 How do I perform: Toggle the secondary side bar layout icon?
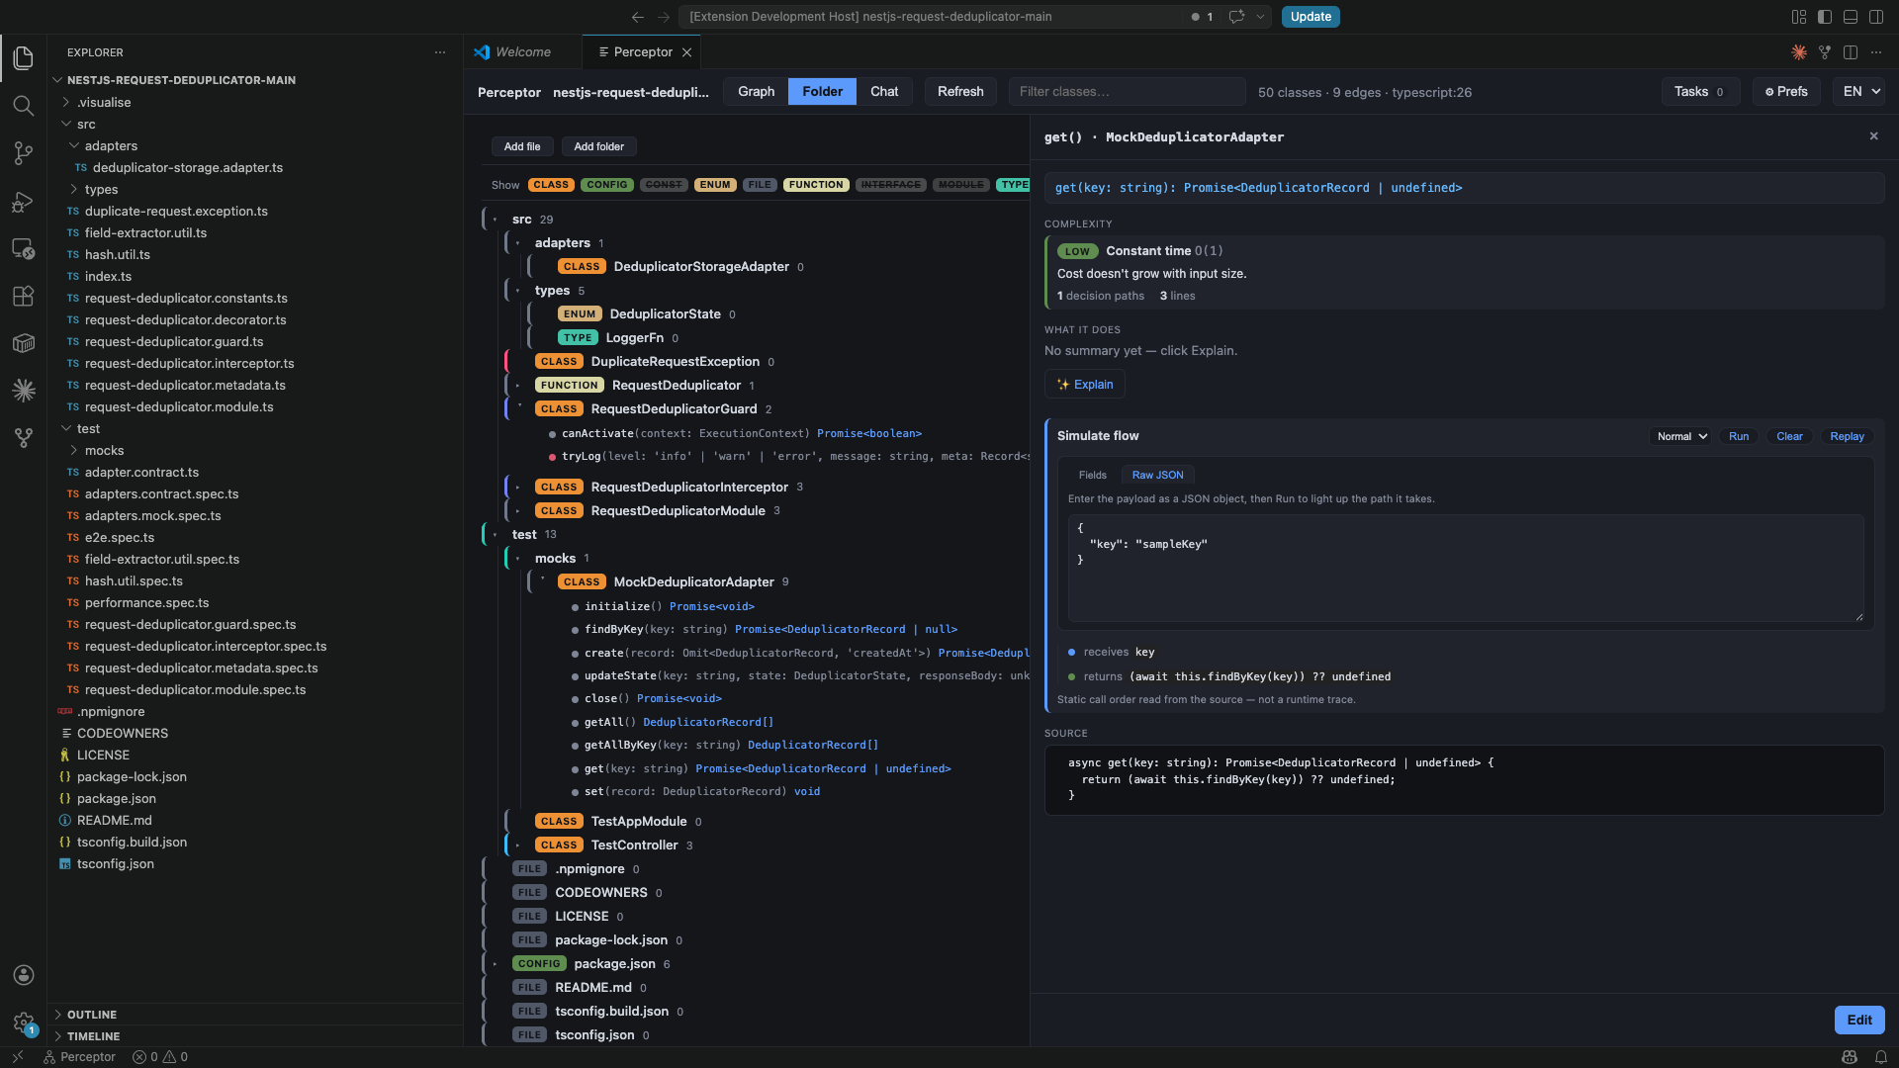click(x=1876, y=17)
